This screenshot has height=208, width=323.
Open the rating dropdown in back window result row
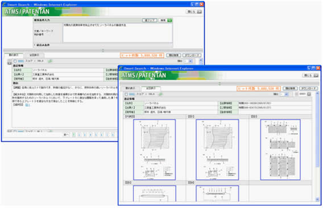[188, 61]
